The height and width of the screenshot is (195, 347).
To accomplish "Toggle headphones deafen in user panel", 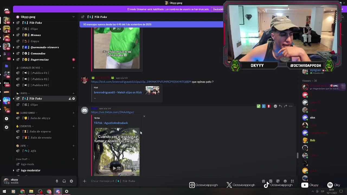I will [64, 181].
